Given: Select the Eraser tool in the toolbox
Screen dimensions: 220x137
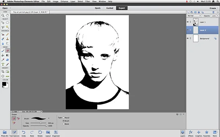Looking at the screenshot, I should [7, 51].
